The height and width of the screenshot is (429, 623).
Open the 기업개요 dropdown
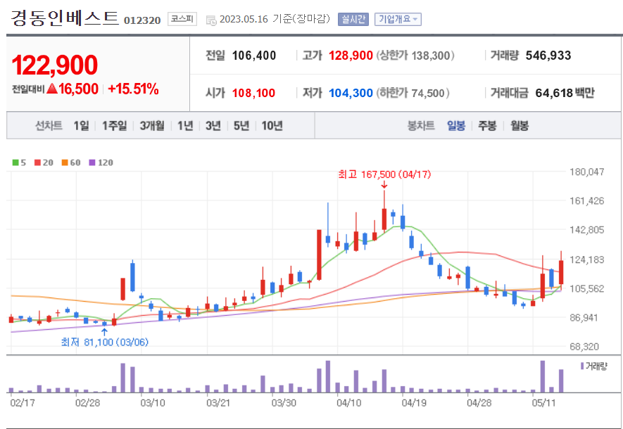tap(398, 19)
